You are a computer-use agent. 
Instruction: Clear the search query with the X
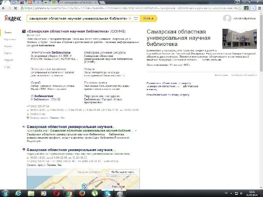coord(130,19)
